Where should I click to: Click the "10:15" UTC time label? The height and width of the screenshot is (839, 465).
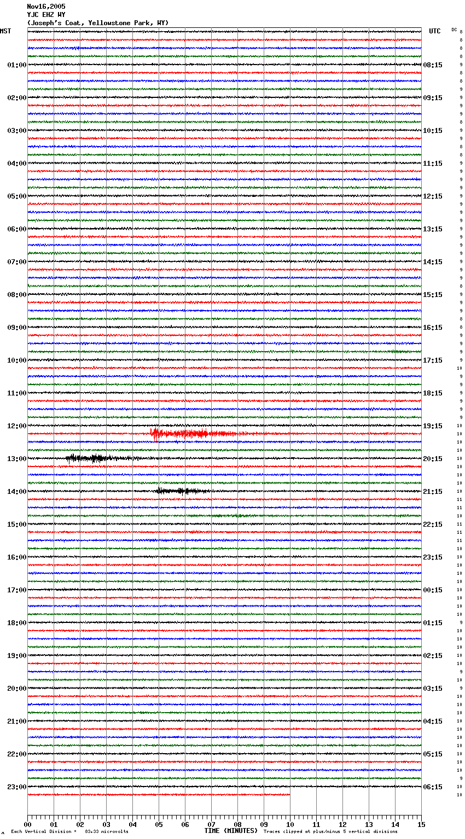433,131
